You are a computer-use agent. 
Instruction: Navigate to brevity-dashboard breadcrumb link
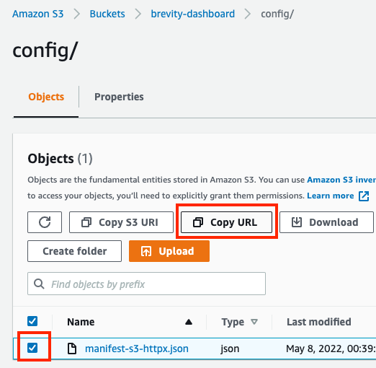click(x=193, y=14)
